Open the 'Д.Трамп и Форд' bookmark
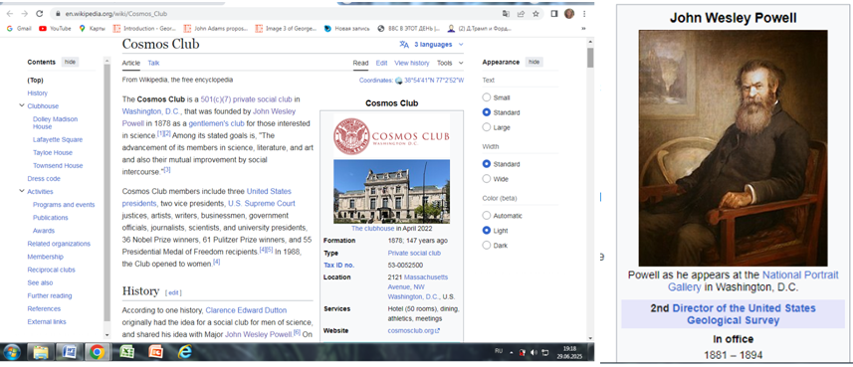The image size is (853, 367). [x=480, y=28]
